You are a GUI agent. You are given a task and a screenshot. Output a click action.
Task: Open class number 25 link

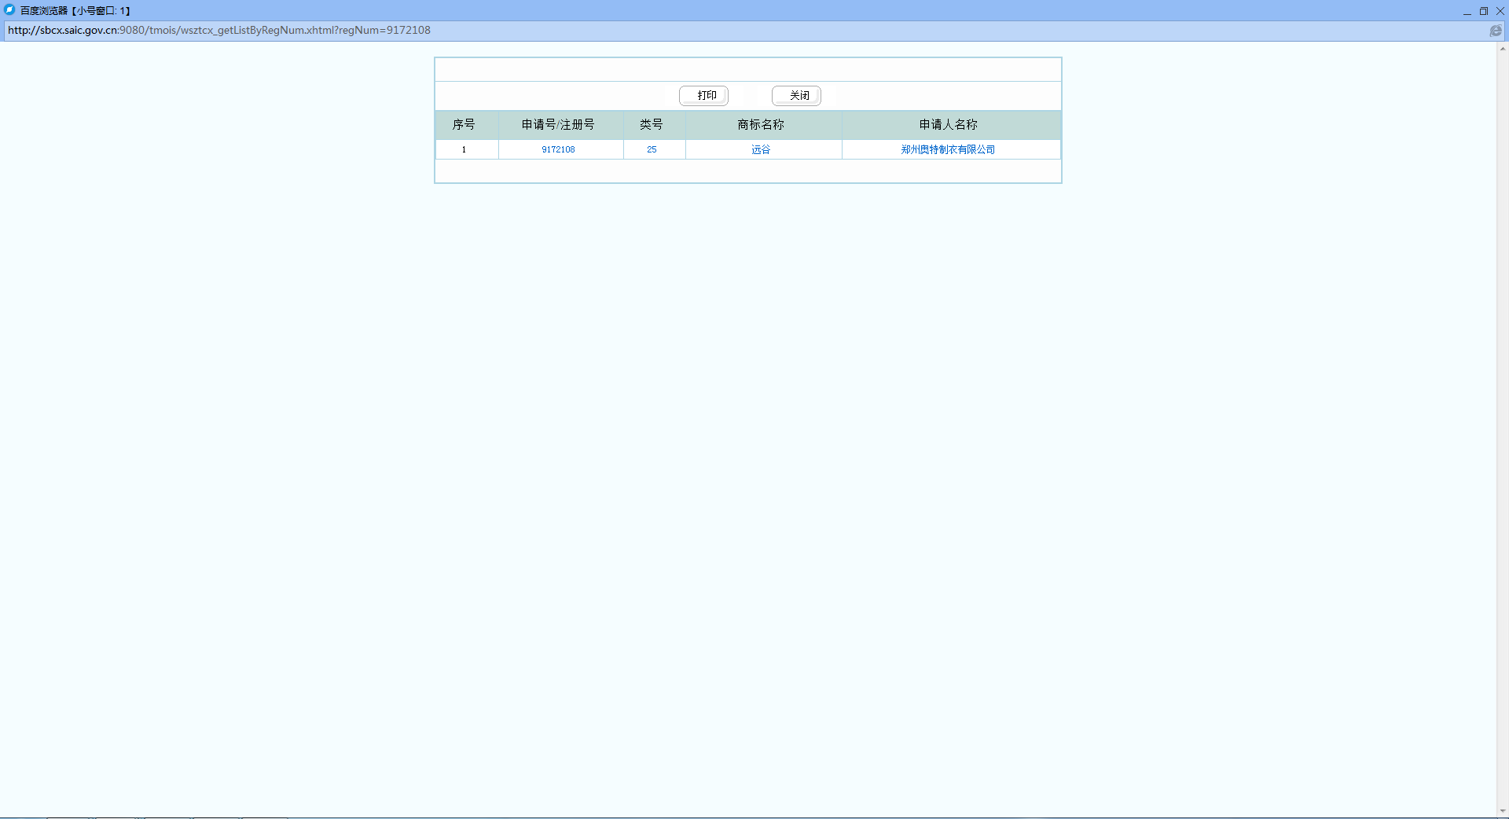pos(652,149)
